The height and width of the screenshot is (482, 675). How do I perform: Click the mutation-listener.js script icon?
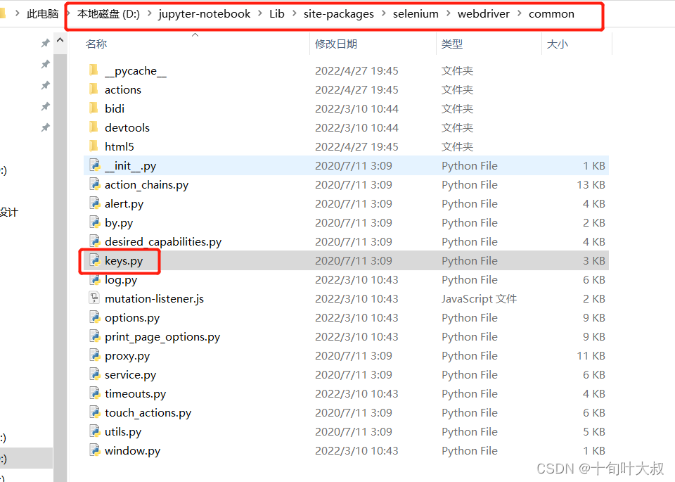tap(94, 298)
